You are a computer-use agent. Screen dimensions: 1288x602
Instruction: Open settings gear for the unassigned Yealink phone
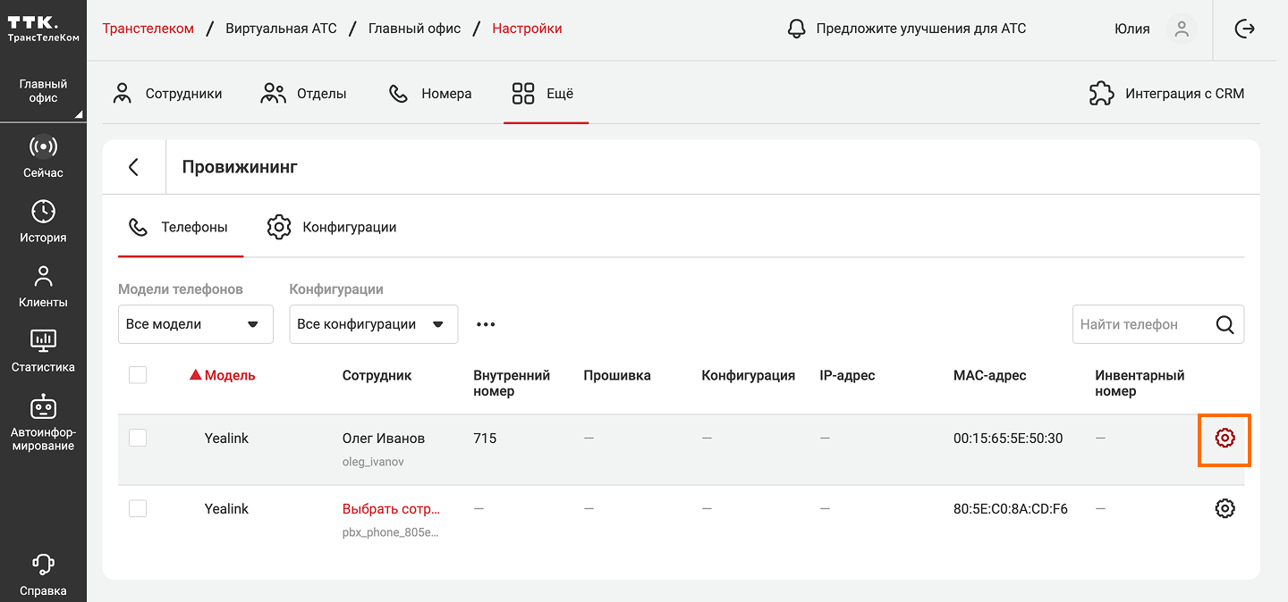(1224, 508)
